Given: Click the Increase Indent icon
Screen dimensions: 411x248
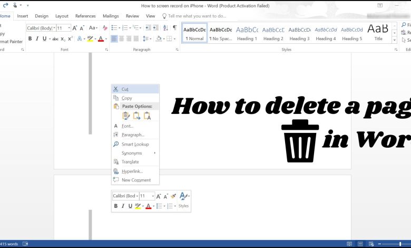Looking at the screenshot, I should pos(155,28).
